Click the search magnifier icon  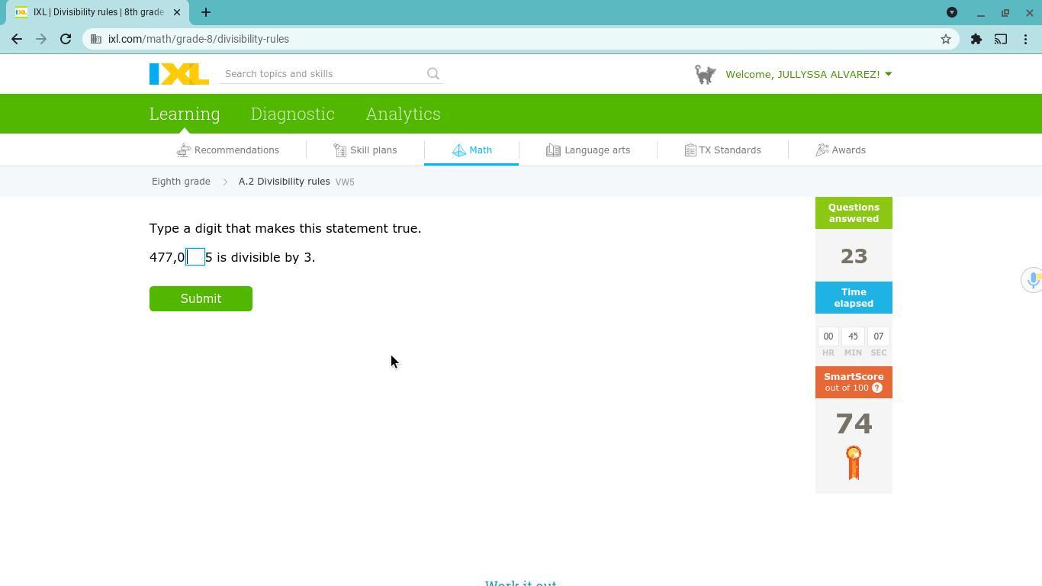pyautogui.click(x=433, y=74)
